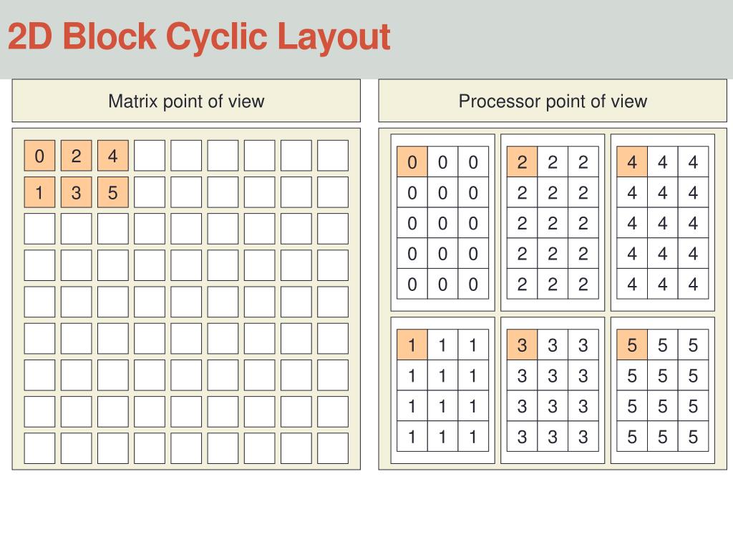
Task: Click highlighted 4 cell in processor view
Action: [x=632, y=162]
